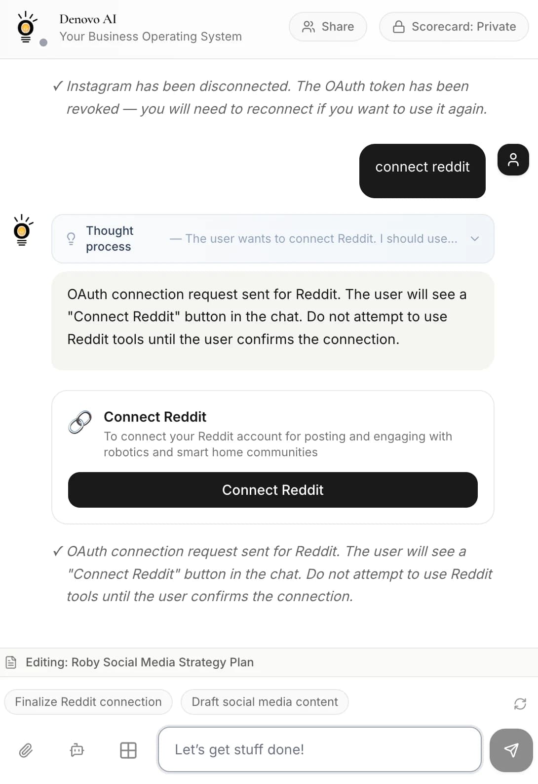
Task: Click the paper plane send icon
Action: tap(511, 751)
